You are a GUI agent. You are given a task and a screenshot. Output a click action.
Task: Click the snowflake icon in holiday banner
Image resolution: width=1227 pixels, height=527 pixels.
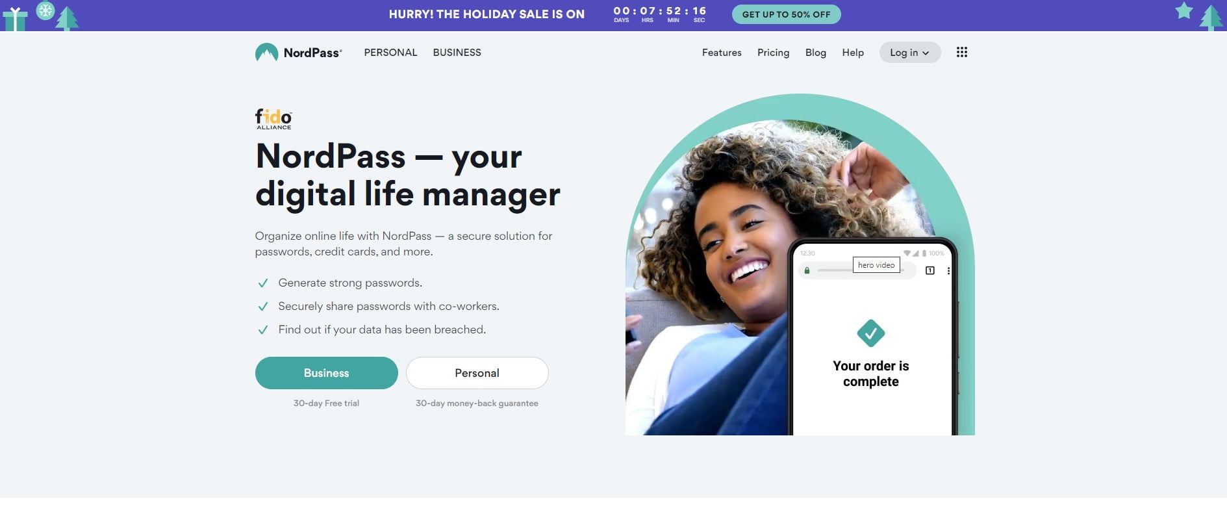pyautogui.click(x=45, y=11)
